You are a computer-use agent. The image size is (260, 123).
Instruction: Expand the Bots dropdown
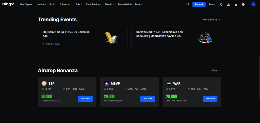pos(79,4)
